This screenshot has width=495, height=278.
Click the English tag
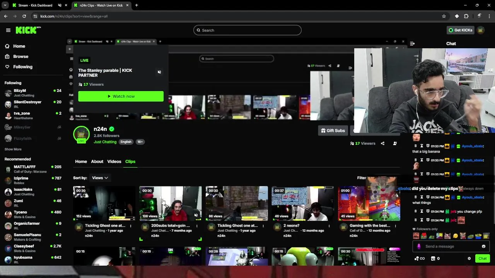pyautogui.click(x=126, y=142)
